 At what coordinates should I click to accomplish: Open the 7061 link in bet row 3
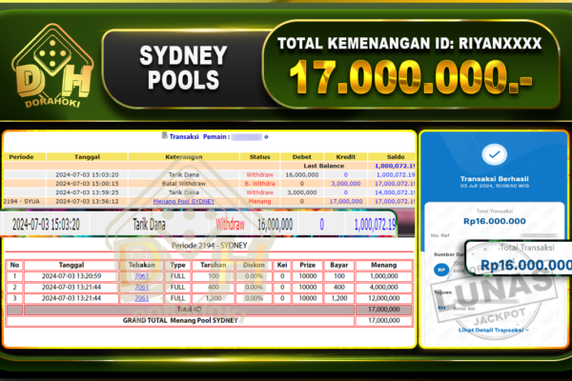point(141,298)
